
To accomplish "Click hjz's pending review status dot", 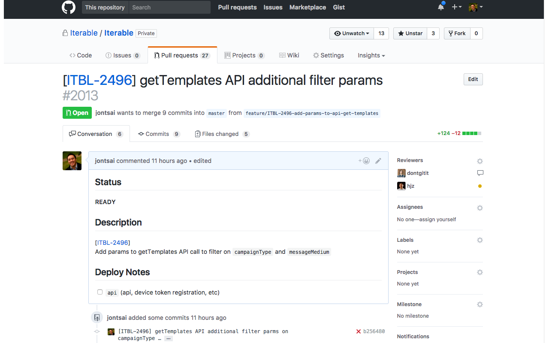I will coord(480,186).
